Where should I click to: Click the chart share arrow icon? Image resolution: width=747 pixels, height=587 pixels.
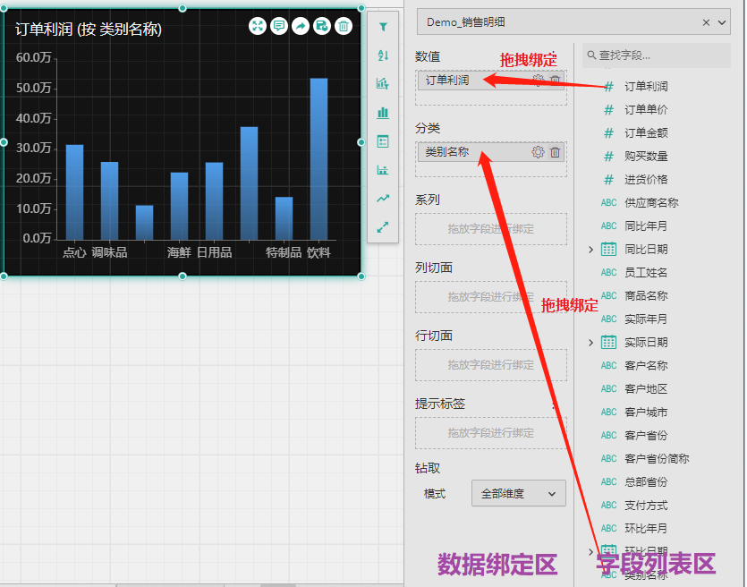click(300, 26)
